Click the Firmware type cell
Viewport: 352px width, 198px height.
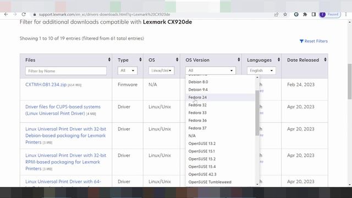point(128,85)
